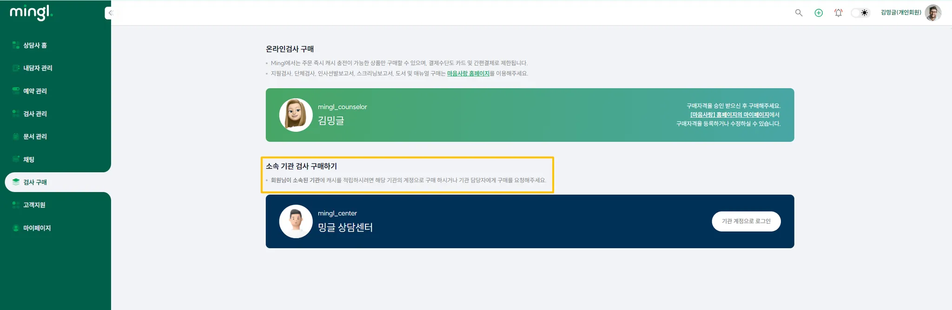Click the 밍글 상담센터 name text

(x=345, y=227)
